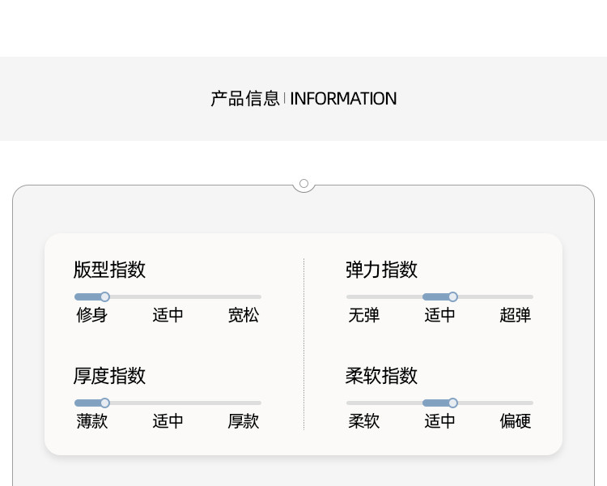Click the 弹力指数 heading
This screenshot has height=486, width=607.
point(381,269)
